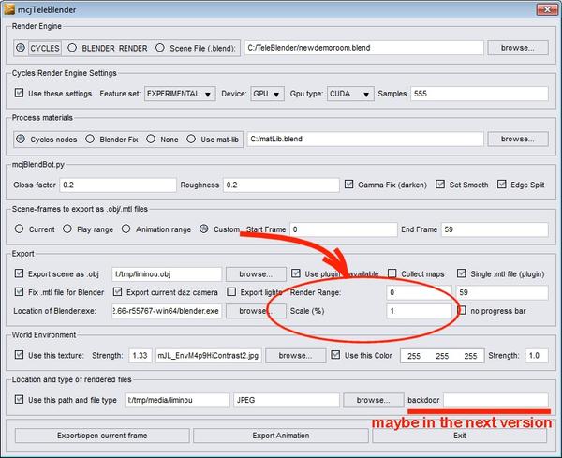Toggle the Use this Color checkbox

pyautogui.click(x=335, y=355)
